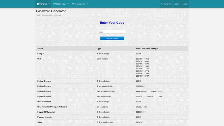Select the Dell vendor cell
Image resolution: width=224 pixels, height=126 pixels.
coord(39,59)
